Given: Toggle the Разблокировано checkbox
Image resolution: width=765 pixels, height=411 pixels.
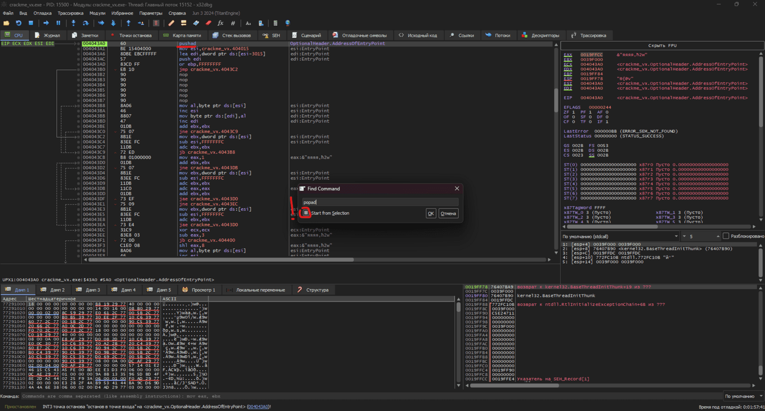Looking at the screenshot, I should [x=726, y=236].
